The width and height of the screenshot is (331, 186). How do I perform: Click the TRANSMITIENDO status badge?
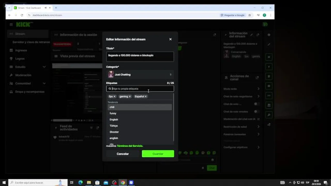[x=62, y=44]
